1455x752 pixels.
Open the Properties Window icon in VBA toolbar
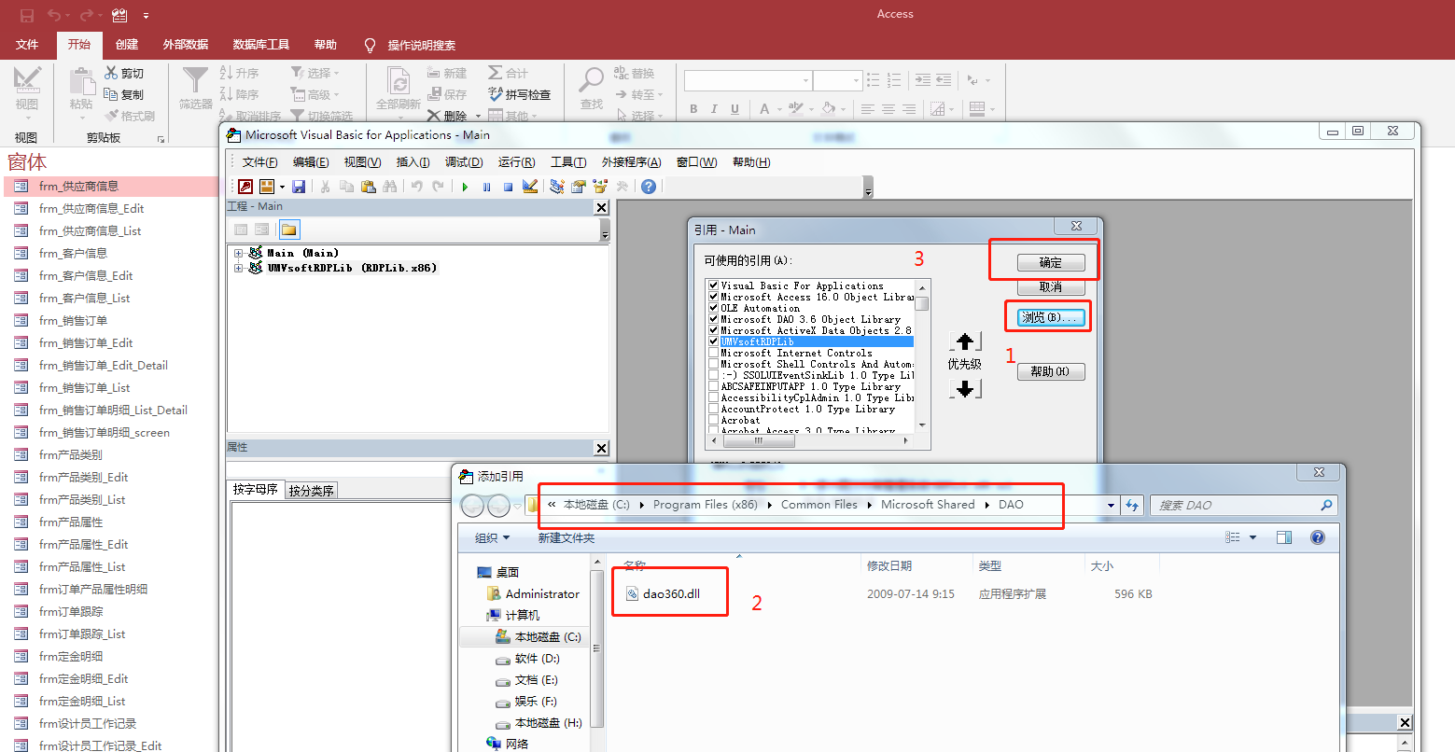[x=579, y=187]
